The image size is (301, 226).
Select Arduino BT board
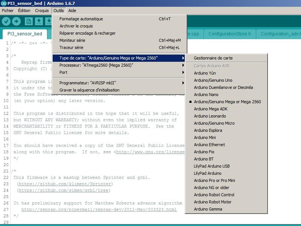click(227, 159)
